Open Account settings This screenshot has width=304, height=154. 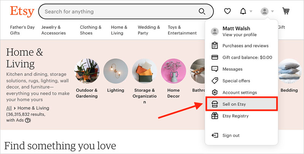point(240,93)
